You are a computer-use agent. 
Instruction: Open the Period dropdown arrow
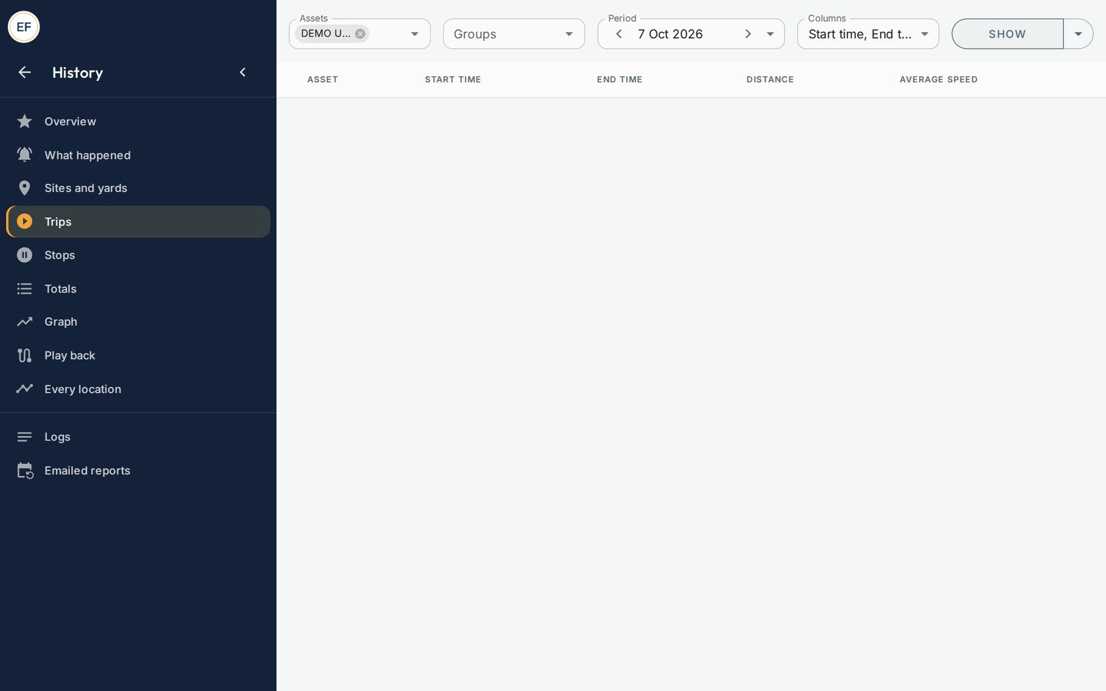[x=770, y=34]
